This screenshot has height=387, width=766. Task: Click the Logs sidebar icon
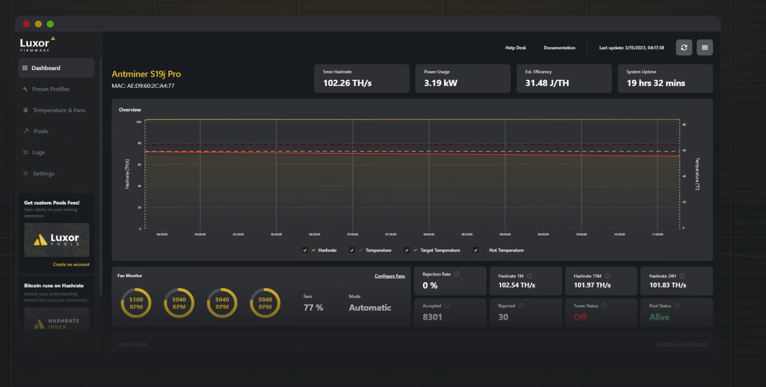26,152
